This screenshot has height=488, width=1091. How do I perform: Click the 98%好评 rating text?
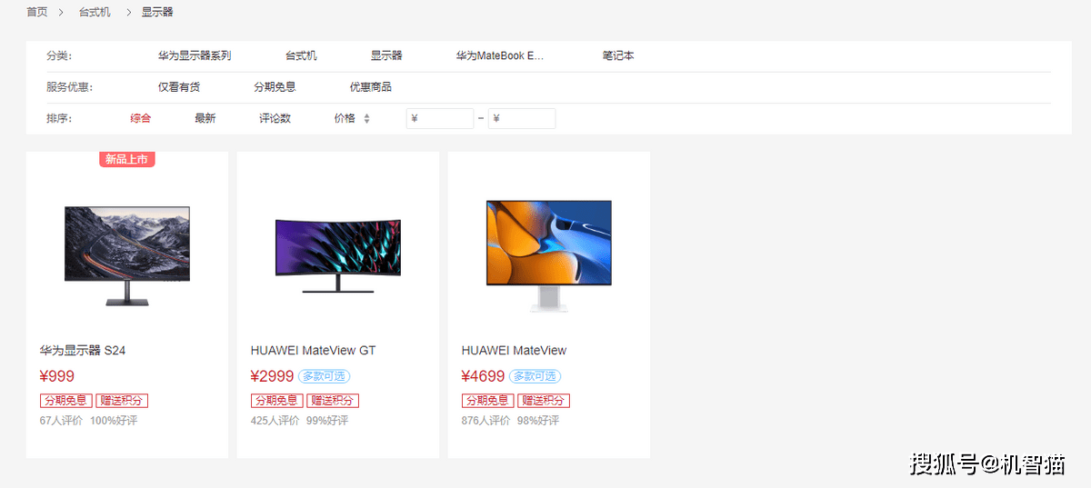tap(538, 421)
